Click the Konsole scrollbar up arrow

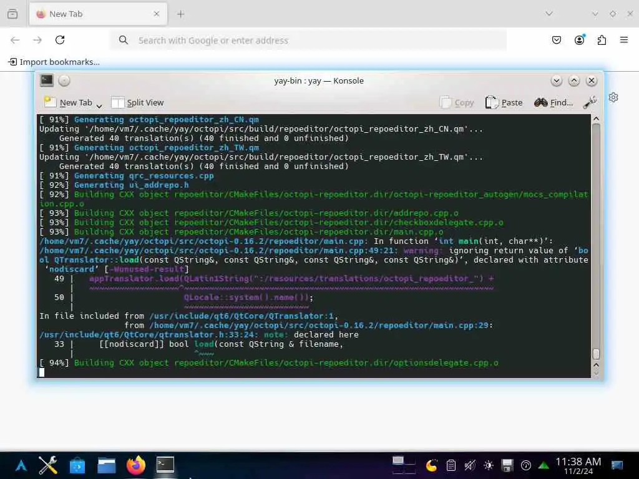pyautogui.click(x=596, y=119)
